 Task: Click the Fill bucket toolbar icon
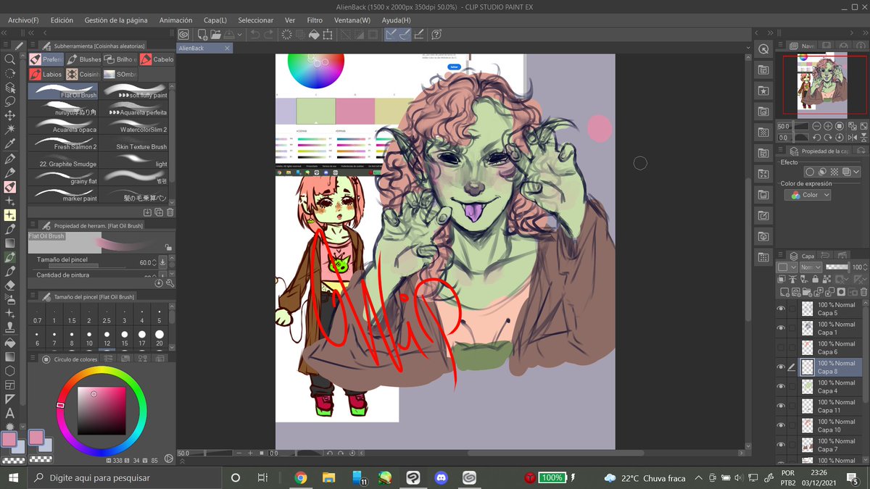pos(314,34)
